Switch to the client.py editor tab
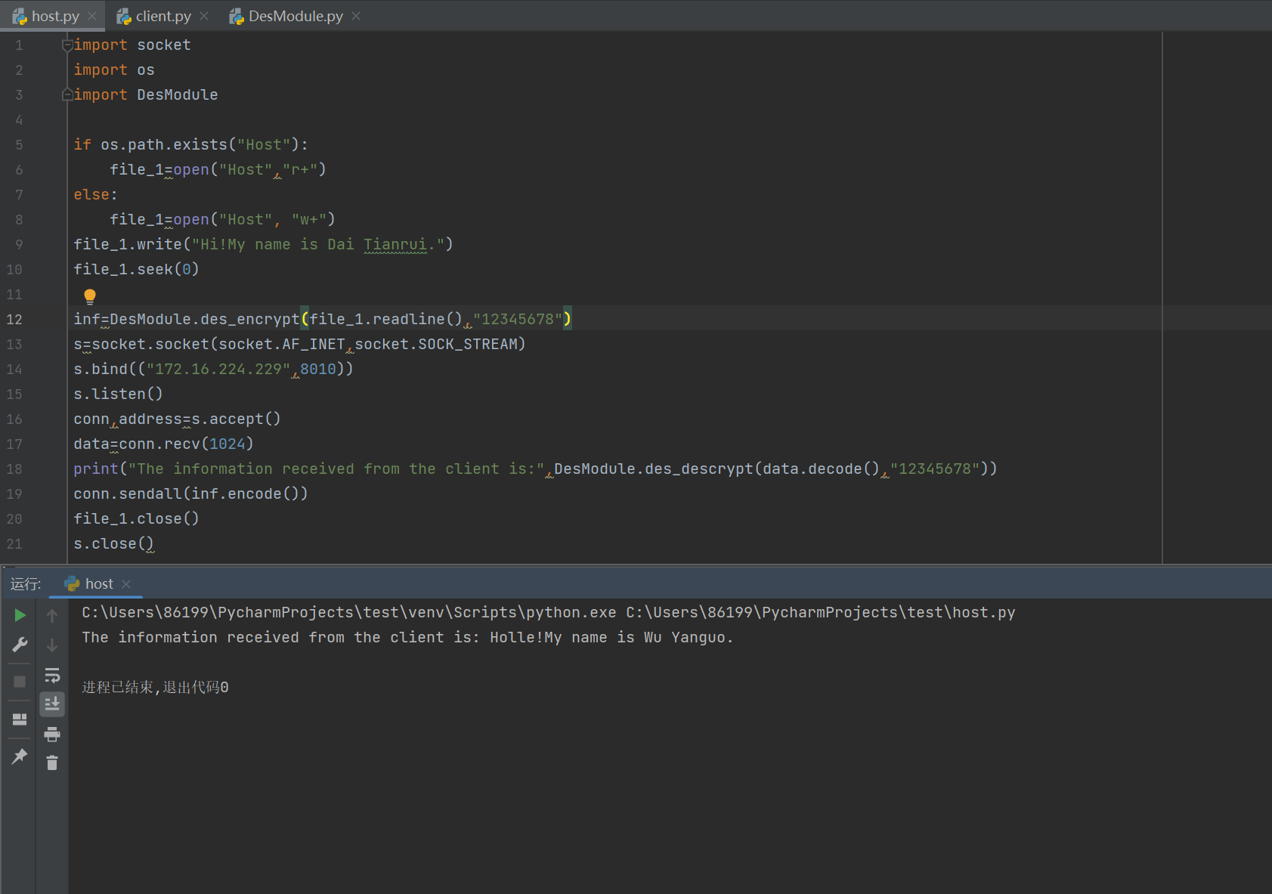 point(162,16)
